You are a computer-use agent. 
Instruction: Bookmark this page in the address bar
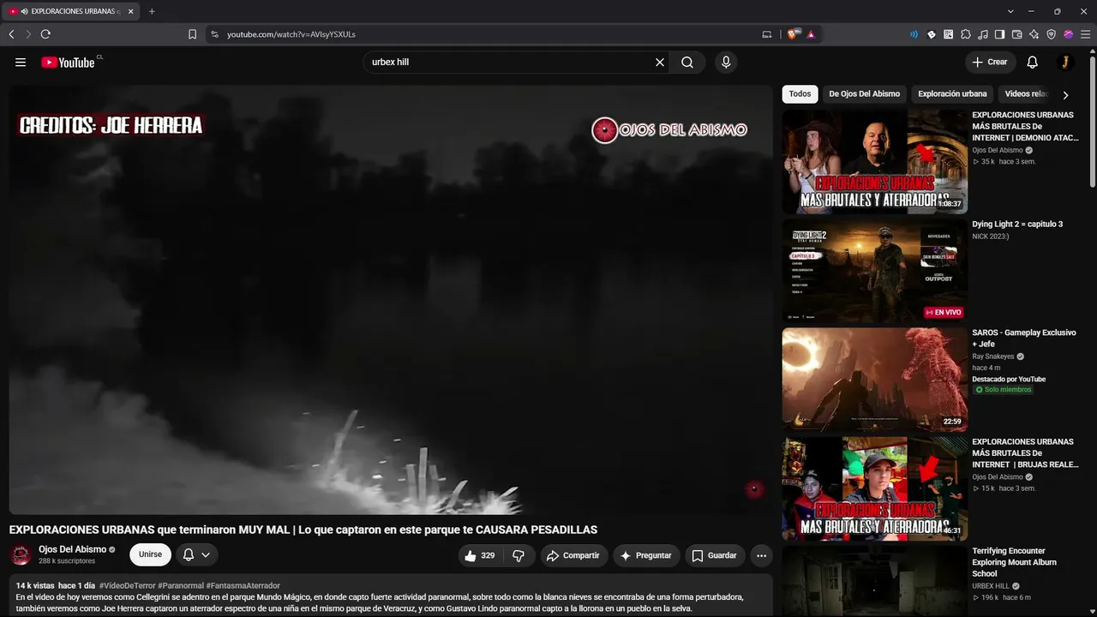(x=192, y=34)
